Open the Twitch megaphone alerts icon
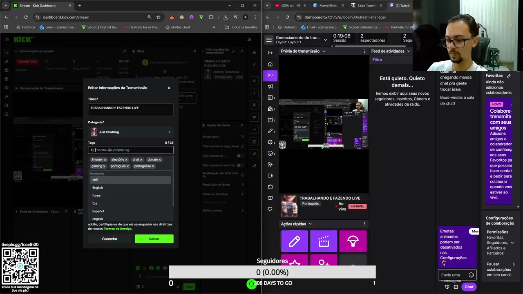The width and height of the screenshot is (523, 294). click(270, 86)
